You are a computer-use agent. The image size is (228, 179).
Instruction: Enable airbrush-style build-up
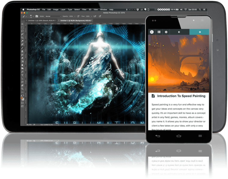click(95, 16)
